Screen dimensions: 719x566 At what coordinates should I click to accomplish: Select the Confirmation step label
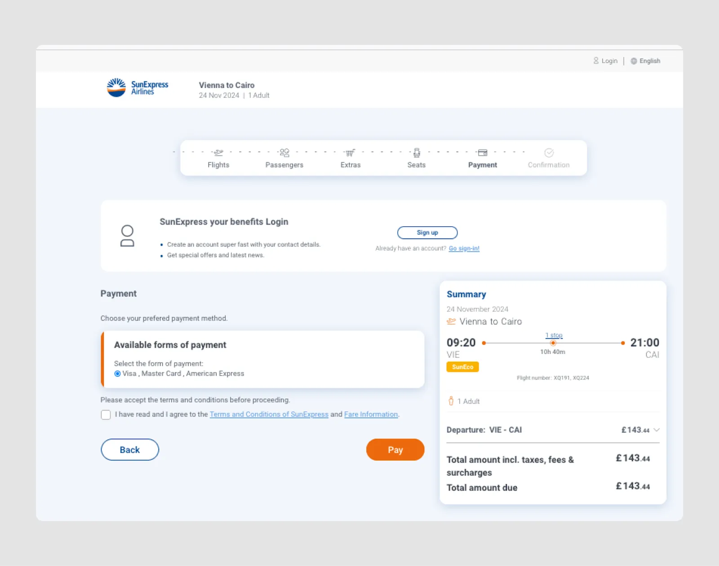pyautogui.click(x=549, y=165)
